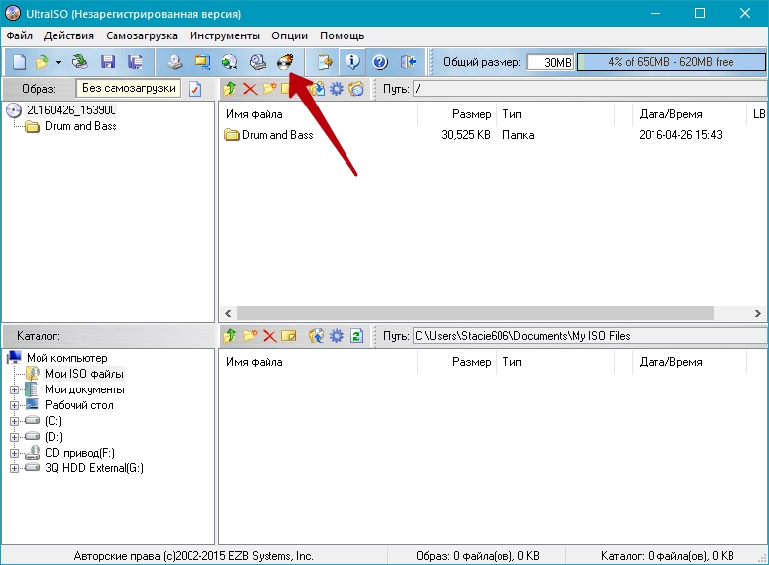Click the red Delete X in image pane toolbar
The width and height of the screenshot is (769, 565).
tap(250, 89)
